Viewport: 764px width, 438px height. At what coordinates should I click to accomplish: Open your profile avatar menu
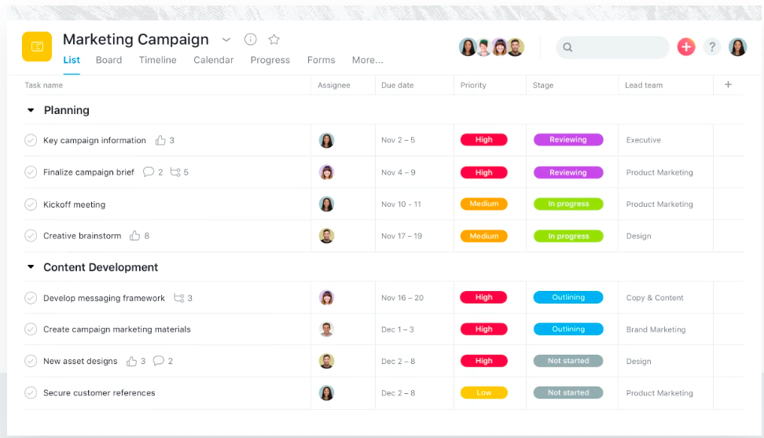click(738, 47)
